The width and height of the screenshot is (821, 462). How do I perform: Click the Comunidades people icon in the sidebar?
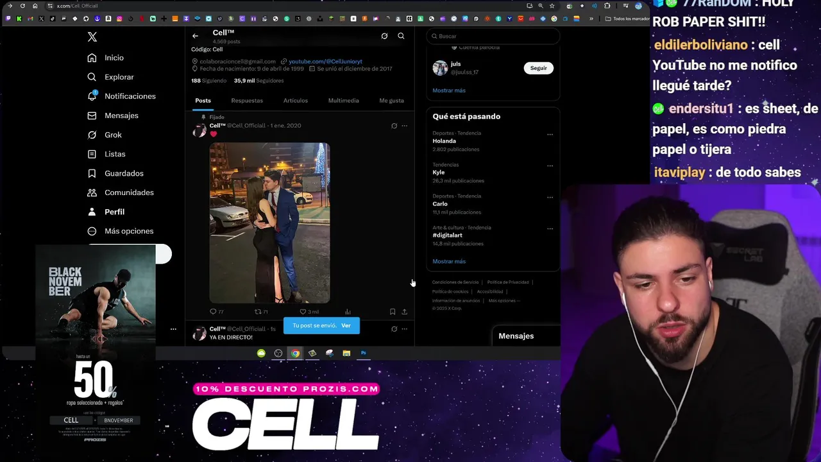(92, 193)
